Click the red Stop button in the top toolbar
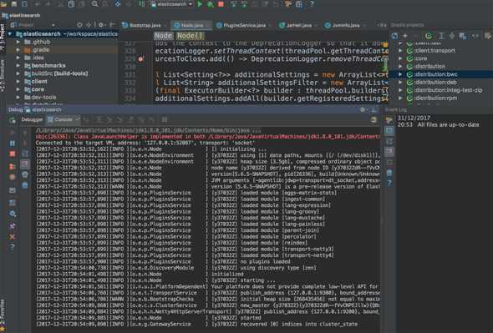 coord(221,4)
